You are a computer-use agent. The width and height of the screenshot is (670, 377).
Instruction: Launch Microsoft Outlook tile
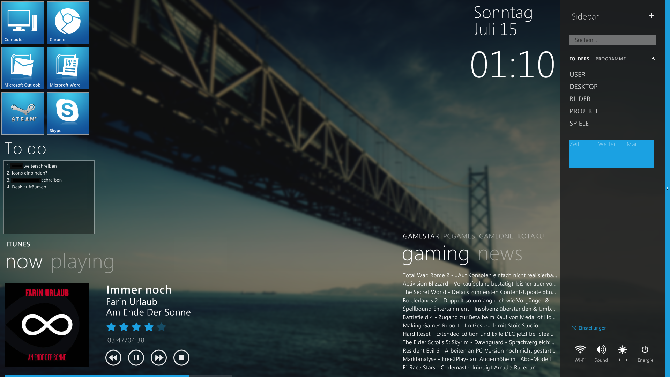pos(23,68)
